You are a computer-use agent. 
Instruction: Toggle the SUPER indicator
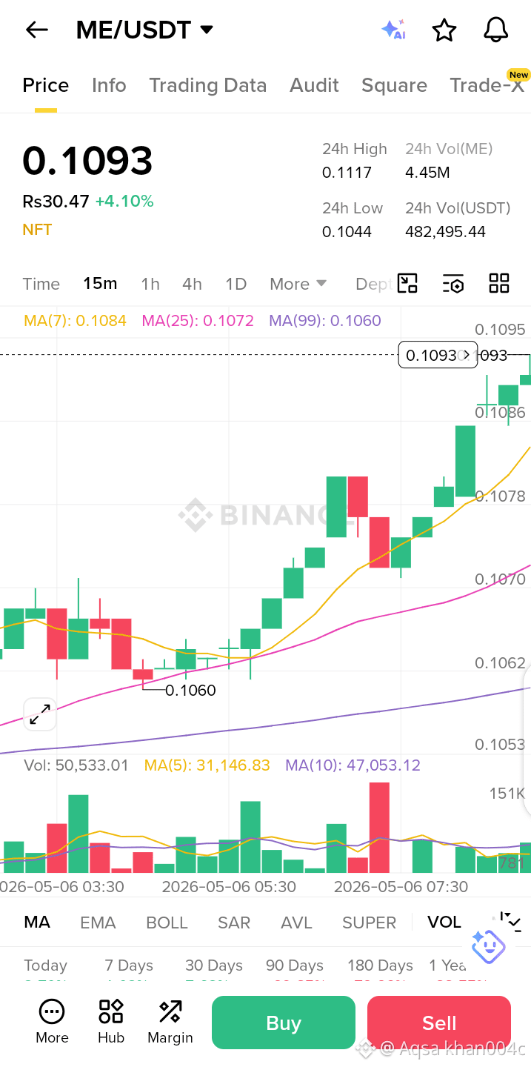point(369,923)
